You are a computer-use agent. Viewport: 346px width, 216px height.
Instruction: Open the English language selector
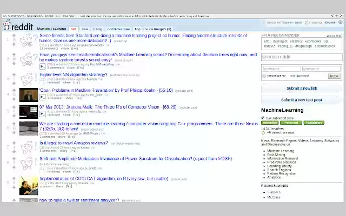(330, 23)
